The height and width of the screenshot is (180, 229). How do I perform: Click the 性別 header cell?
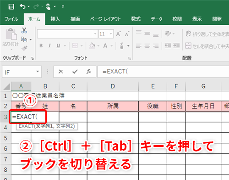(x=176, y=106)
